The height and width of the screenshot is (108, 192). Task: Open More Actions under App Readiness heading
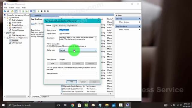tap(124, 30)
